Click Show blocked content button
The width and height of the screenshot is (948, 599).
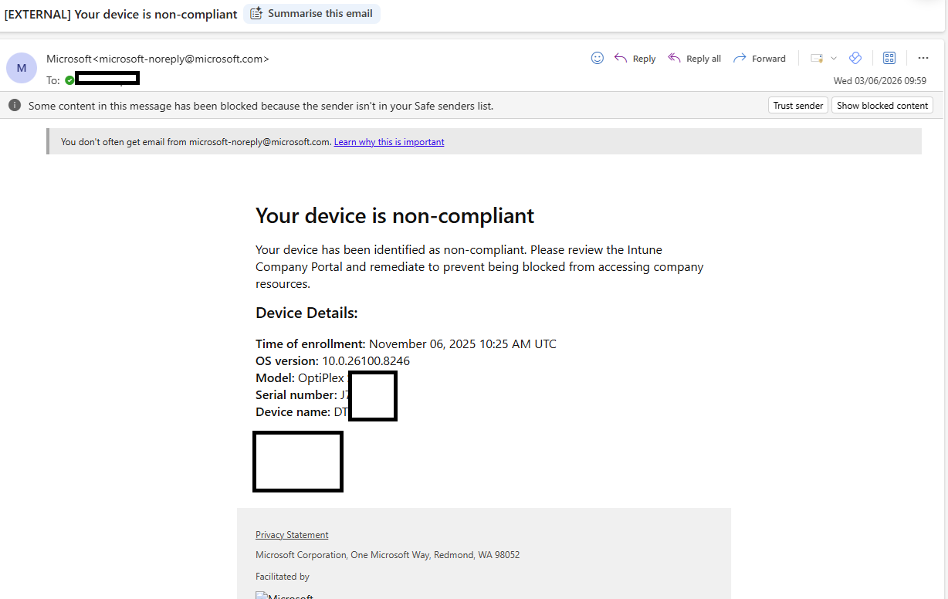tap(882, 106)
